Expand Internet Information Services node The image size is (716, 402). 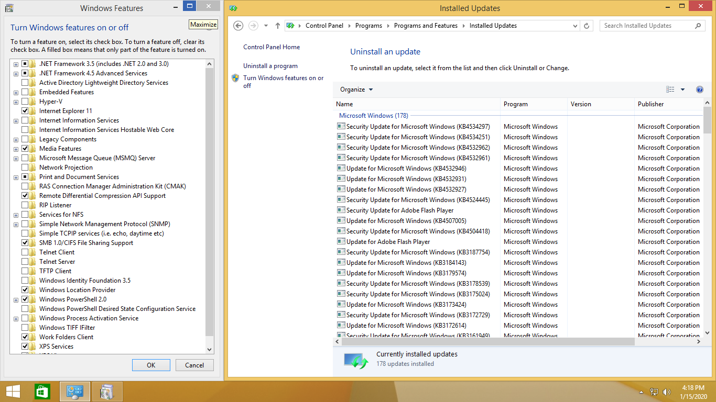16,121
